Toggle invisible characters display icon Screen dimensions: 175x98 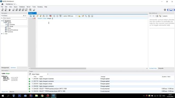point(89,16)
